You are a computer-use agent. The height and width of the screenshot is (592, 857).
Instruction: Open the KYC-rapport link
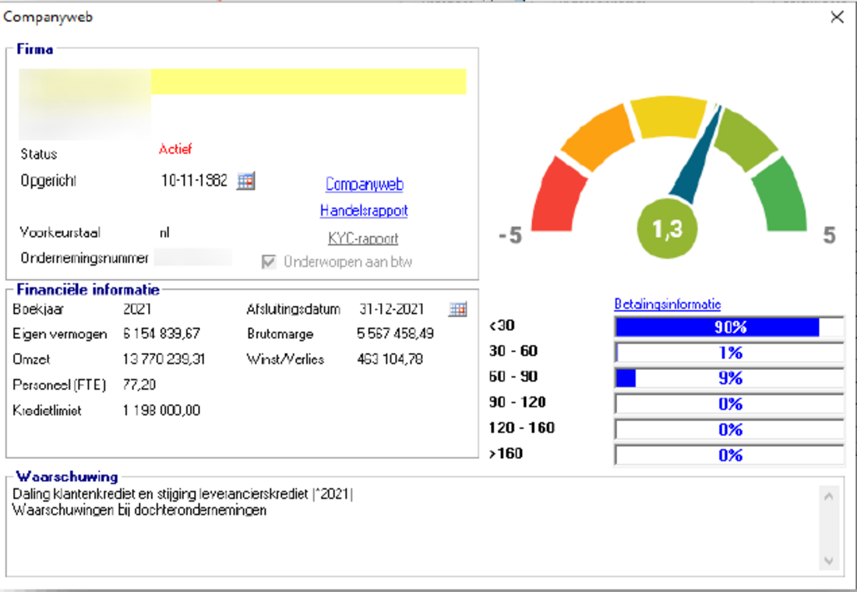(363, 238)
